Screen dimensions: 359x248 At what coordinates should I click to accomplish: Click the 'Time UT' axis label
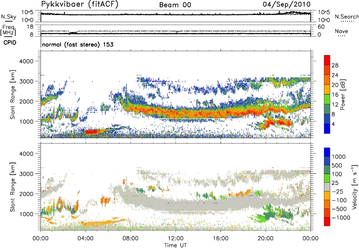coord(175,245)
